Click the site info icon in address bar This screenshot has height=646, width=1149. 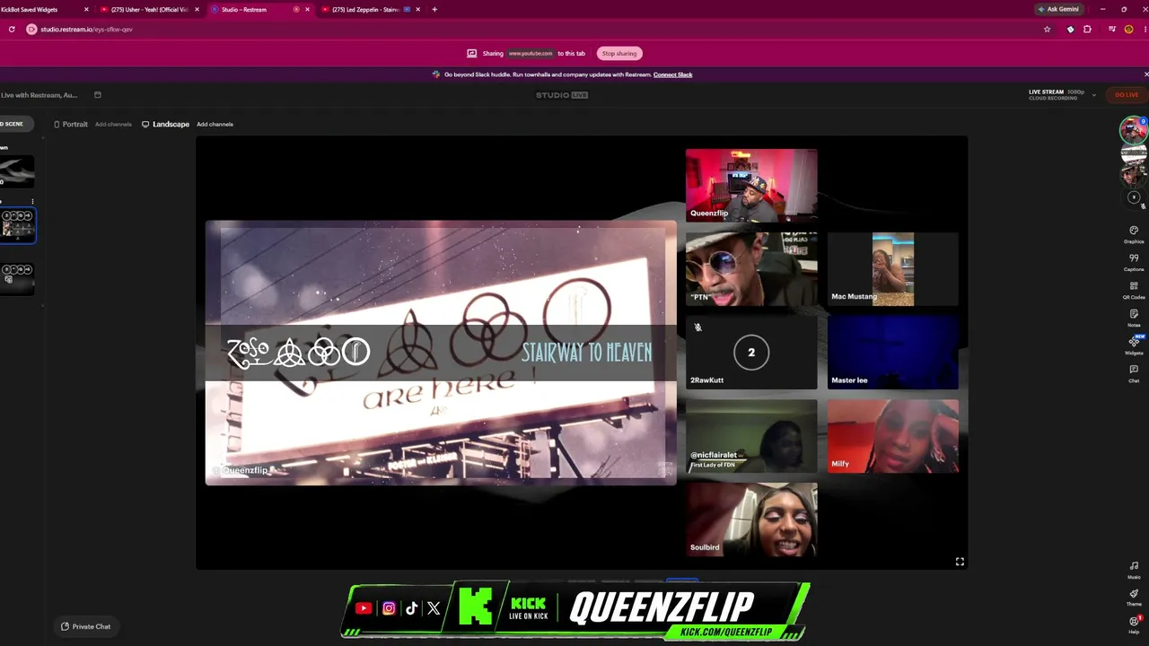coord(31,30)
